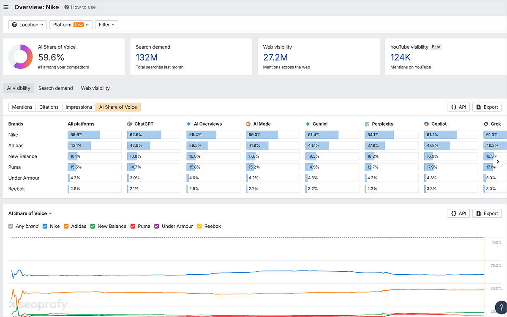Viewport: 507px width, 317px height.
Task: Click the API button above the brands table
Action: click(459, 107)
